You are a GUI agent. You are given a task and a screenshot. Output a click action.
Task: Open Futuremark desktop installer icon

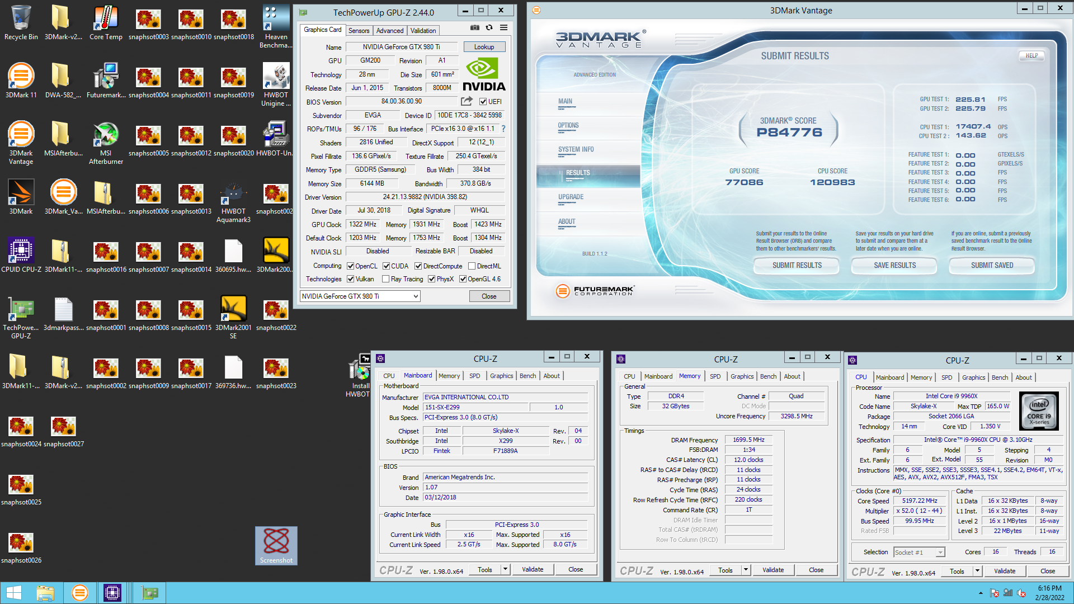(106, 81)
